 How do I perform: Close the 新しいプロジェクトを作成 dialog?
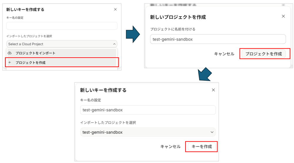coord(283,16)
